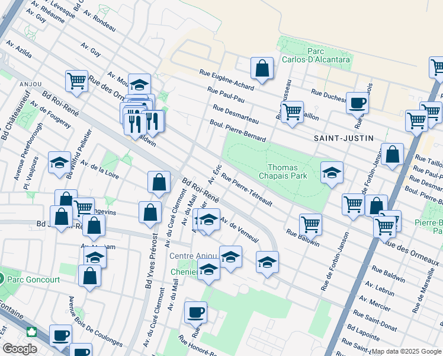Open the school marker next to Av. de Verneuil
The width and height of the screenshot is (443, 356).
tap(208, 220)
